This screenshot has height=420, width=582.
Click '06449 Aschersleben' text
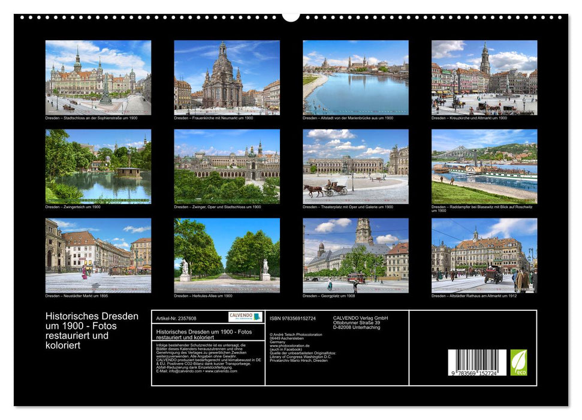(287, 338)
